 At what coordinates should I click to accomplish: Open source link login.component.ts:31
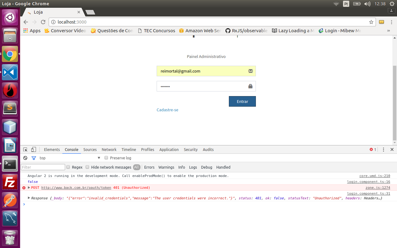point(368,193)
